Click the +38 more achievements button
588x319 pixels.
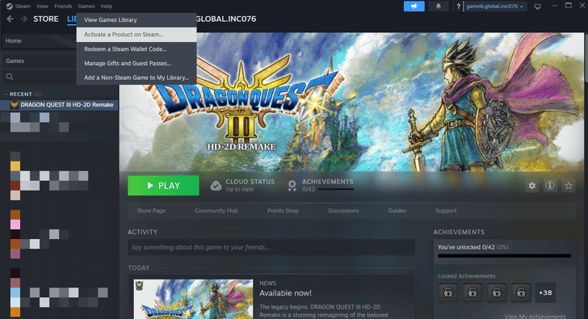point(545,292)
